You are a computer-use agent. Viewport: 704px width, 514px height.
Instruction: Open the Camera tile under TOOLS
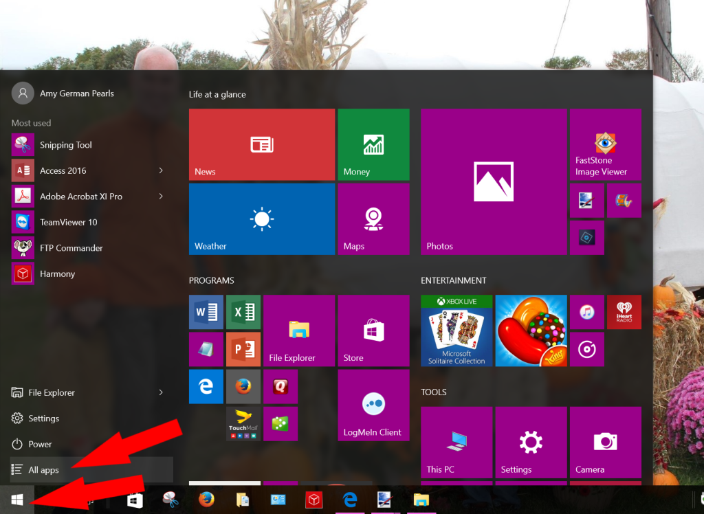coord(605,442)
